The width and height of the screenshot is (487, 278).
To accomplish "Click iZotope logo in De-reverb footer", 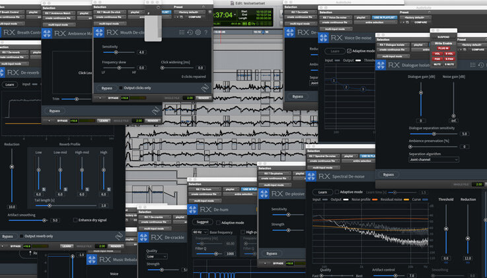I will click(x=119, y=236).
